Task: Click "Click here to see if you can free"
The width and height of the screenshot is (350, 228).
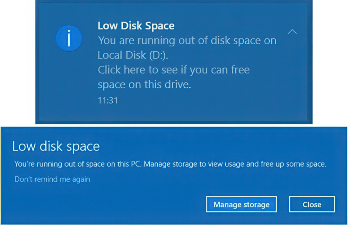Action: tap(174, 70)
